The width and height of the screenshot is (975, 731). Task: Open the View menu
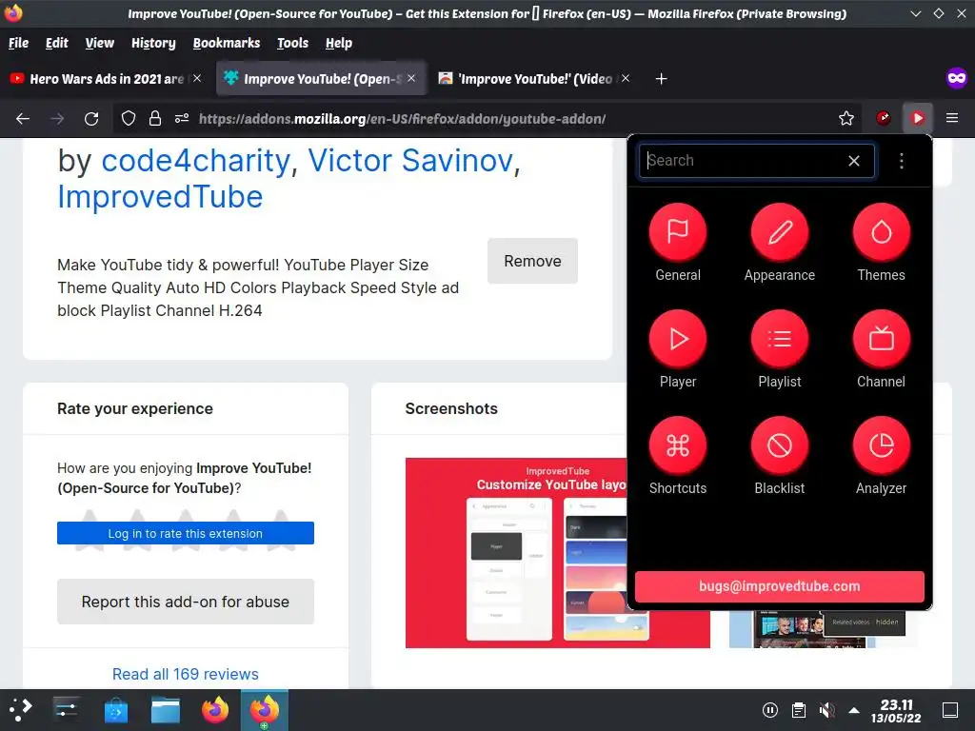click(99, 43)
